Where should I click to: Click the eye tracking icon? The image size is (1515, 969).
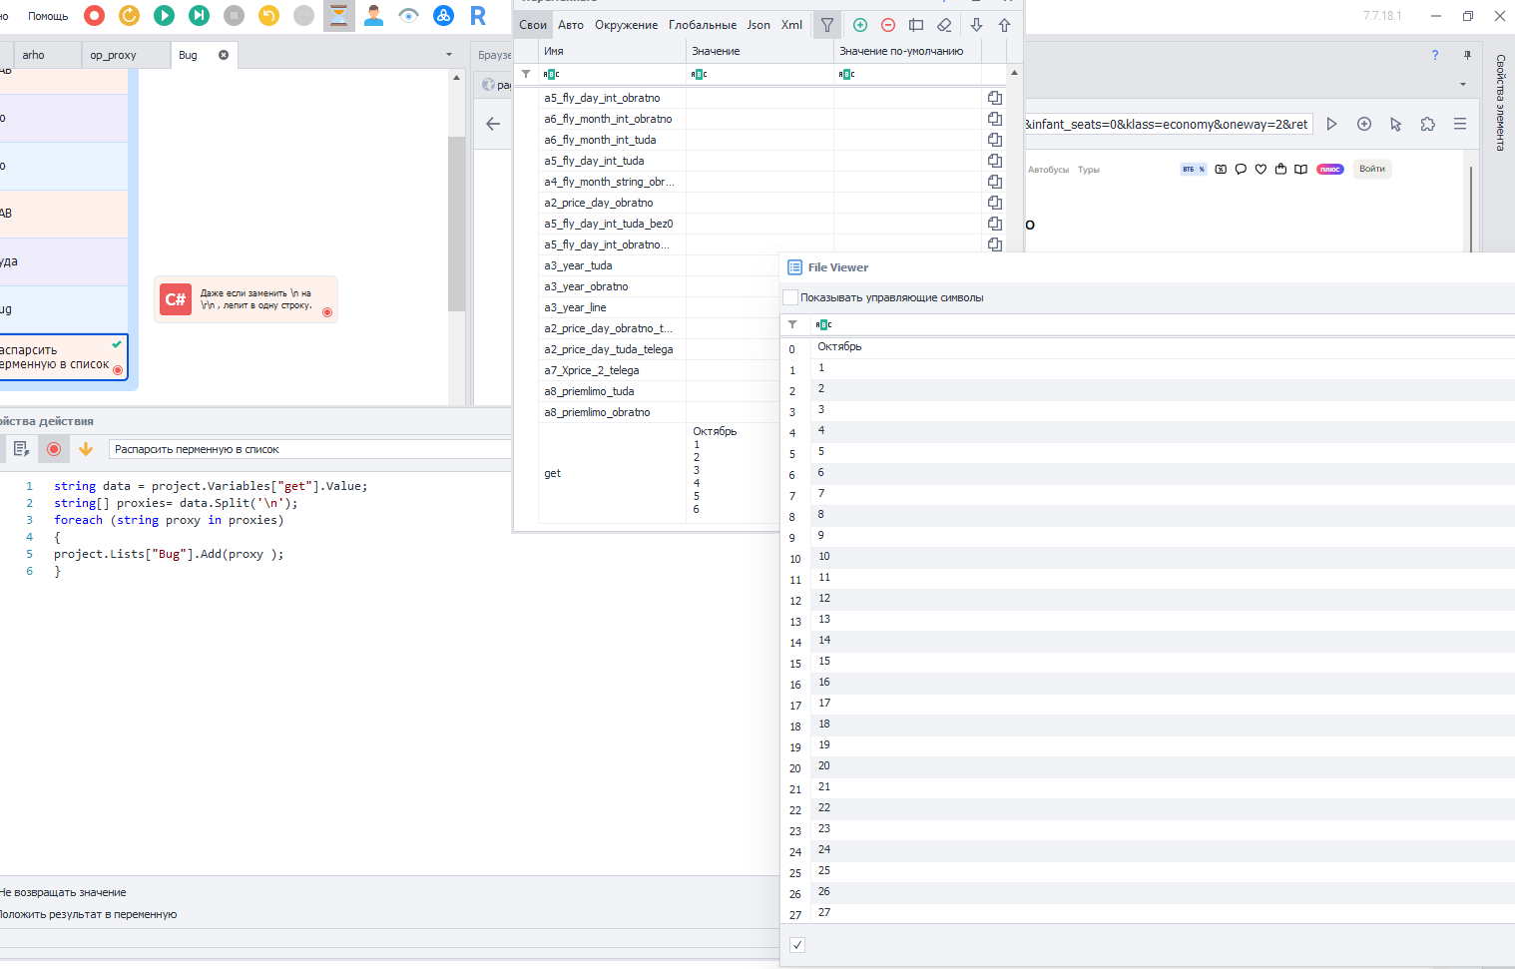409,15
